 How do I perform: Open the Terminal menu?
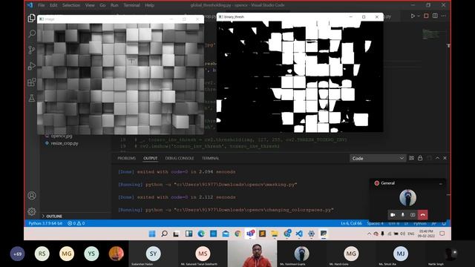pos(131,5)
